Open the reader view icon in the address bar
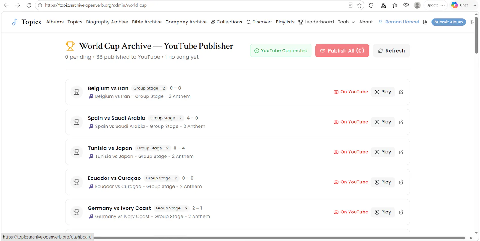480x241 pixels. point(350,5)
